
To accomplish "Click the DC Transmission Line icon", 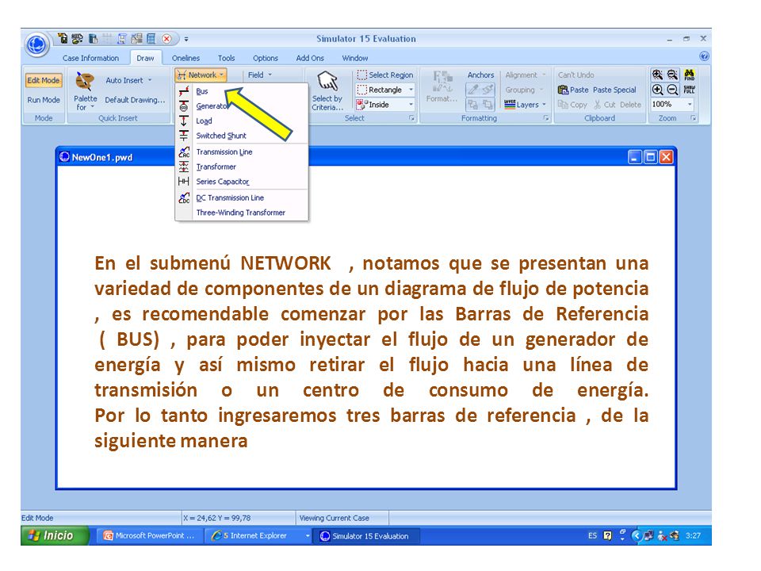I will (184, 197).
